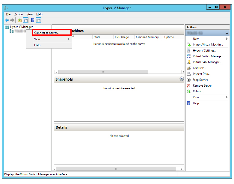Click the Details section header
Screen dimensions: 234x184
[119, 127]
